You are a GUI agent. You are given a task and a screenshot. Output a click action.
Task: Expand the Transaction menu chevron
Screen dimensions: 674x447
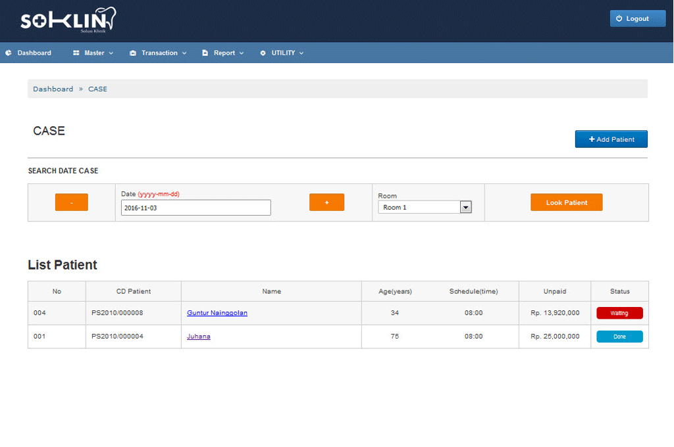pos(184,53)
